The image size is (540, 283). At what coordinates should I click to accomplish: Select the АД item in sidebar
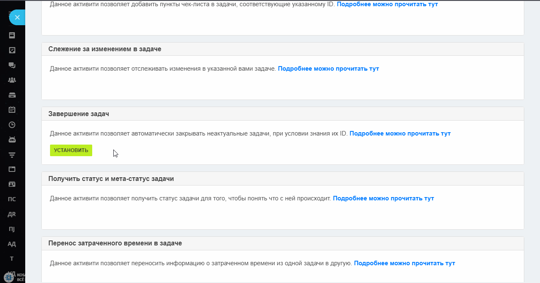[x=12, y=244]
